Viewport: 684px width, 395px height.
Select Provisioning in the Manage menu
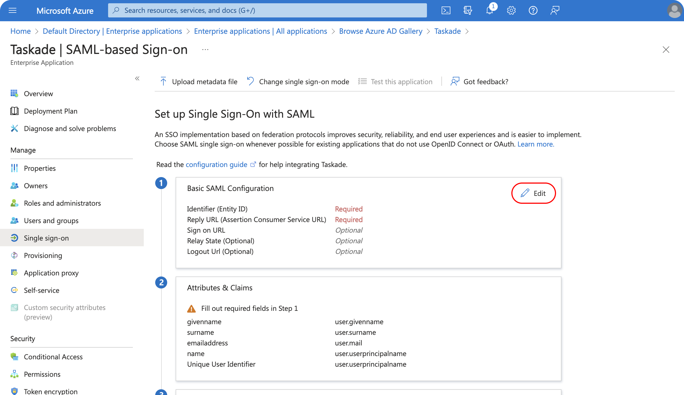click(43, 256)
